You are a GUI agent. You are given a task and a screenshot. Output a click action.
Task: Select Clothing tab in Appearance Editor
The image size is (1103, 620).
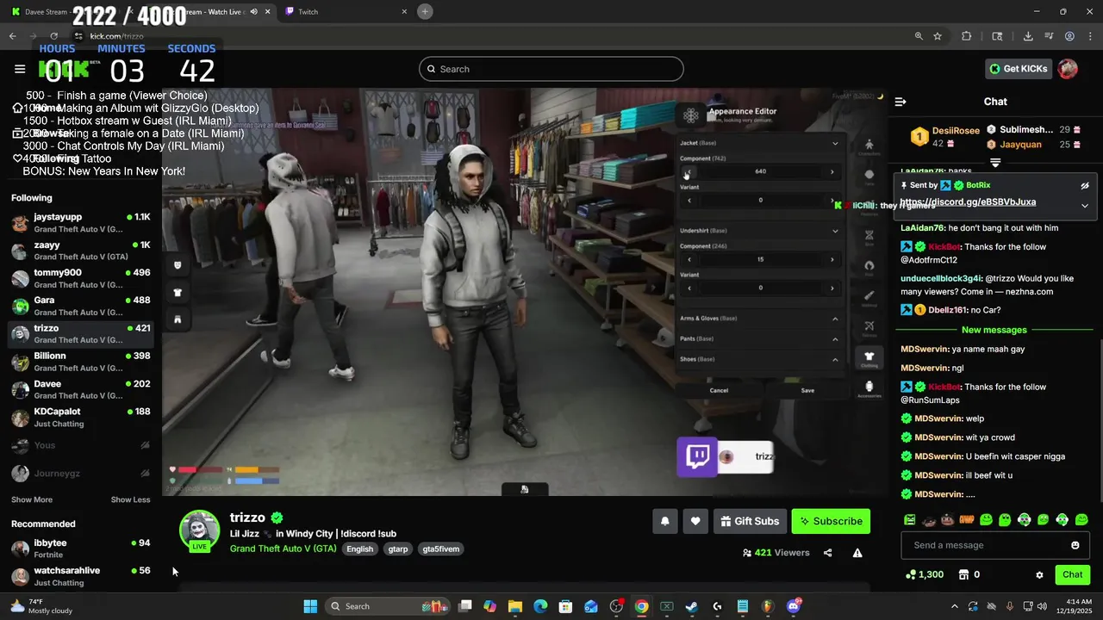click(869, 358)
